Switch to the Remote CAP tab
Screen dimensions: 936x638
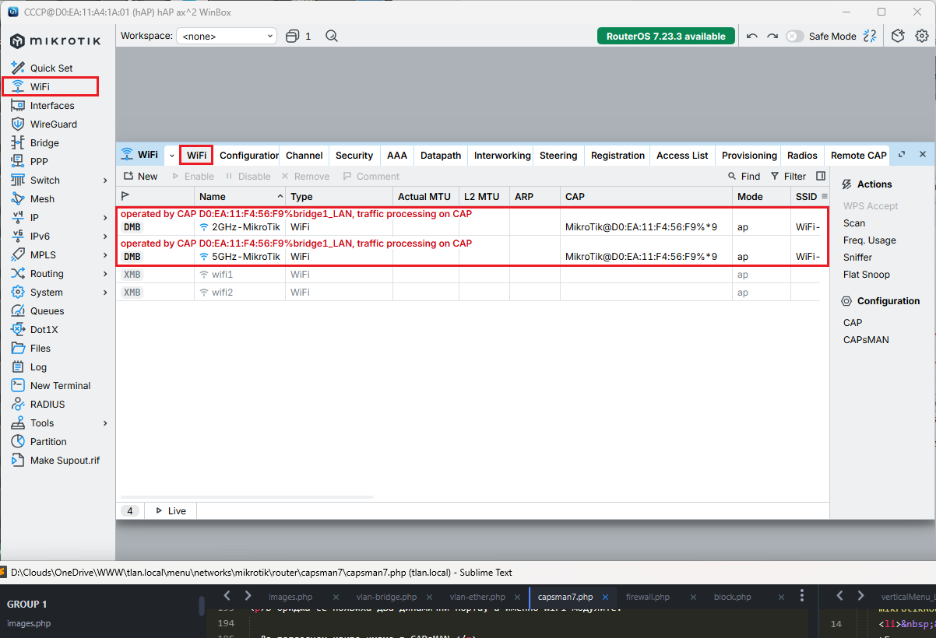click(x=858, y=156)
